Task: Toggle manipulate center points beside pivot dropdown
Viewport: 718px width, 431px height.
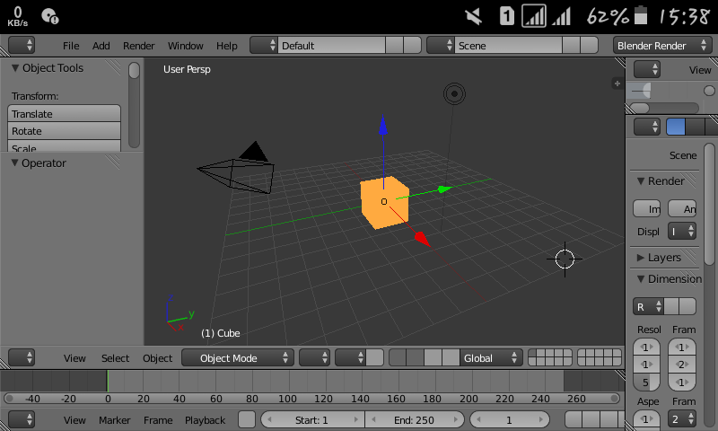Action: [x=375, y=357]
